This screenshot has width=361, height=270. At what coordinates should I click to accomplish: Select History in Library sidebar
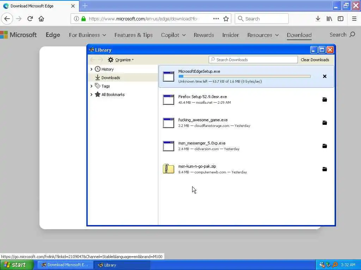point(108,69)
